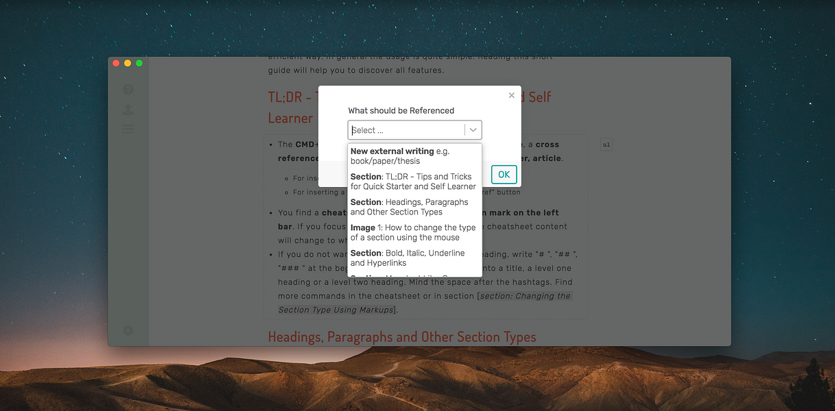This screenshot has height=411, width=835.
Task: Click the yellow minimize window button
Action: point(128,63)
